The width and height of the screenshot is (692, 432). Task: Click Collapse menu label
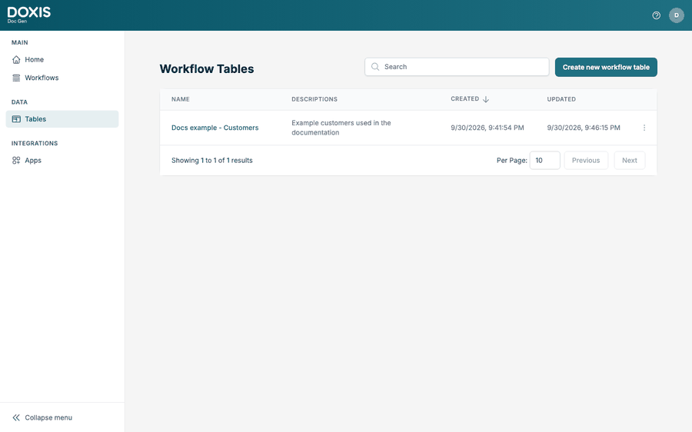pos(48,417)
